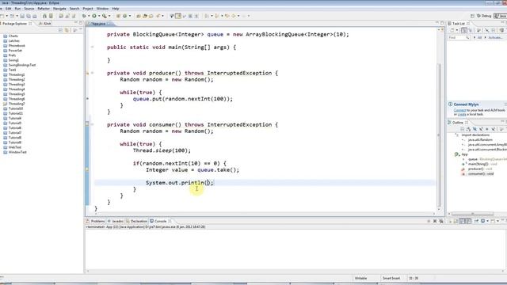Screen dimensions: 507x285
Task: Select the Console tab
Action: click(x=158, y=222)
